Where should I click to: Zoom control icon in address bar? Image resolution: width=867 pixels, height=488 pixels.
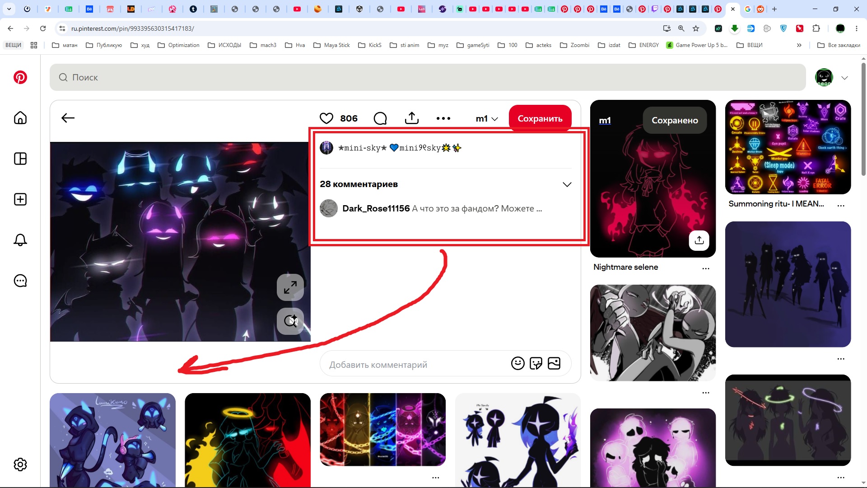[x=681, y=28]
